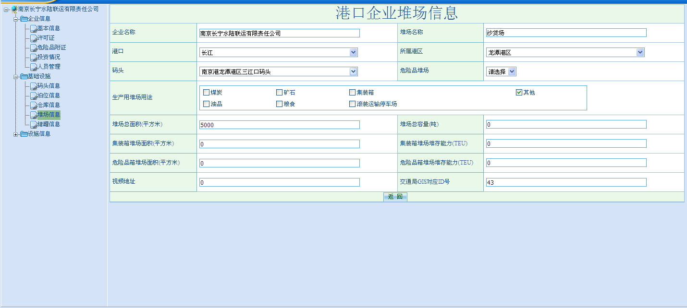Enable the 集装箱 checkbox

(x=353, y=93)
